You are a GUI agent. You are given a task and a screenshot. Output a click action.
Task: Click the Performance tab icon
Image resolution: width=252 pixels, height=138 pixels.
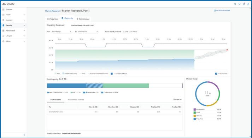(x=77, y=19)
